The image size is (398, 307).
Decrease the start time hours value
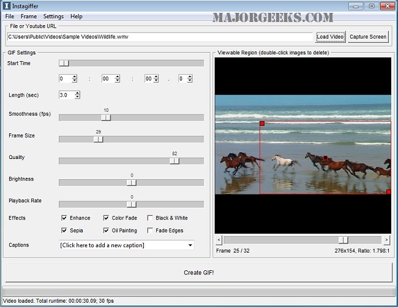click(74, 80)
